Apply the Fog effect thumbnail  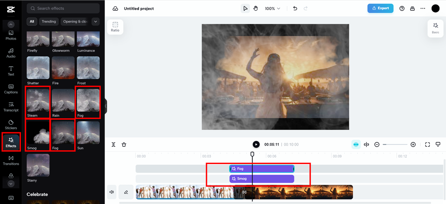click(x=88, y=101)
